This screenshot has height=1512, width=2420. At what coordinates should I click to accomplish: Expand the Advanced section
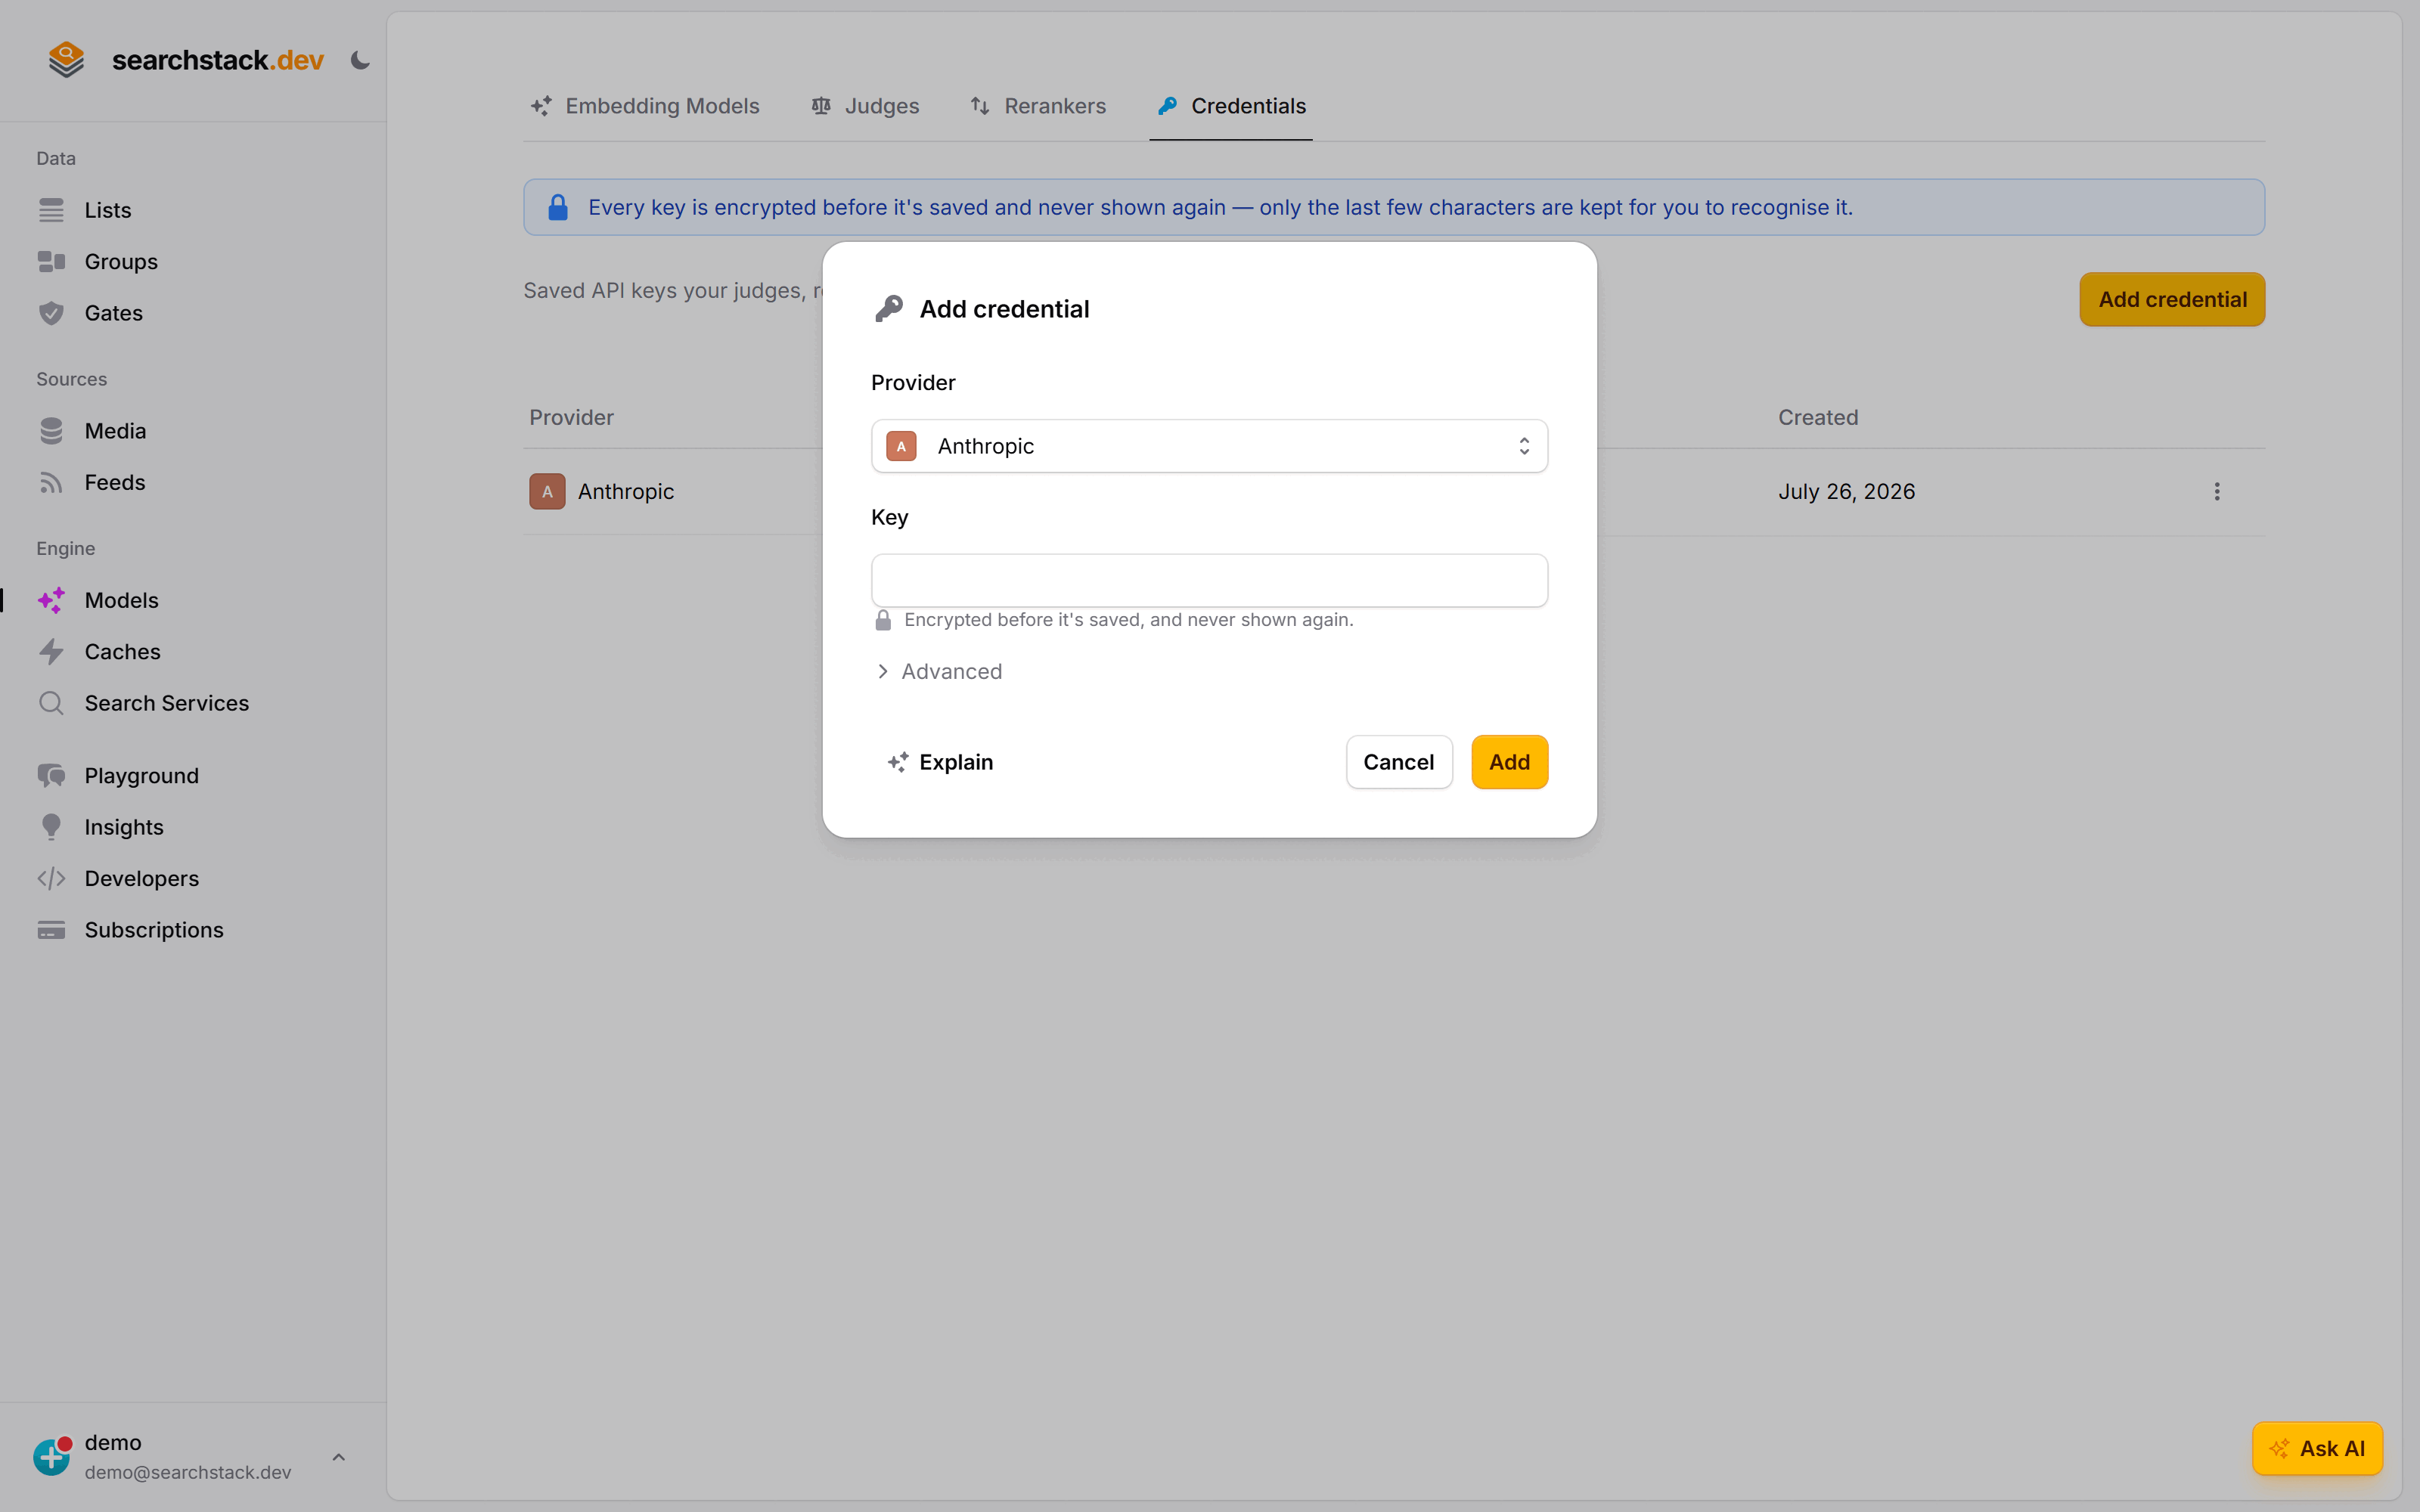939,672
